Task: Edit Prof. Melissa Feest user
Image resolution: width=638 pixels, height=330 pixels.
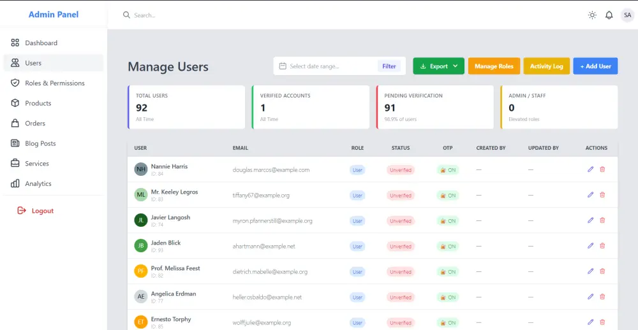Action: click(x=590, y=271)
